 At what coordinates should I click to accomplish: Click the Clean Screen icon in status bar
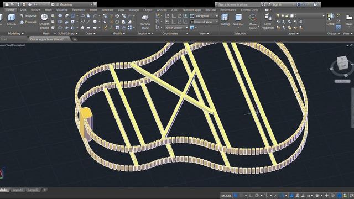(x=351, y=196)
